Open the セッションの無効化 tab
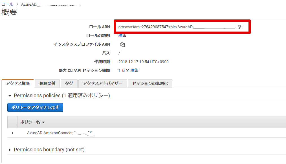The image size is (286, 164). pos(150,83)
